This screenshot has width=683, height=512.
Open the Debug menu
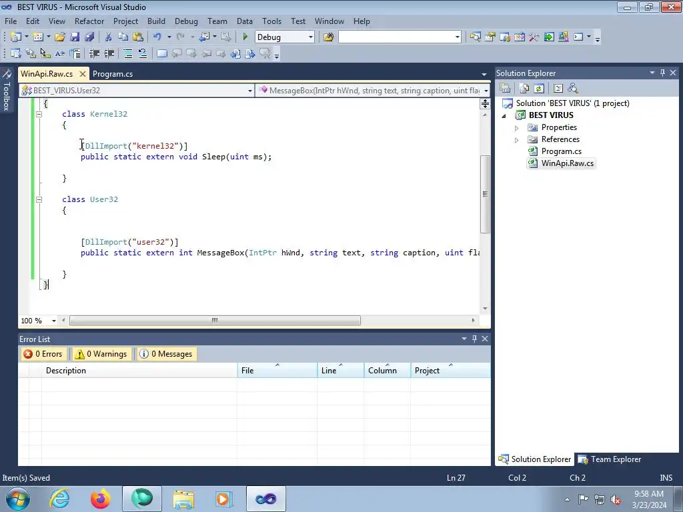pos(186,21)
